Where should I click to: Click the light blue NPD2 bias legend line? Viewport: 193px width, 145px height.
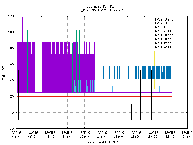180,27
